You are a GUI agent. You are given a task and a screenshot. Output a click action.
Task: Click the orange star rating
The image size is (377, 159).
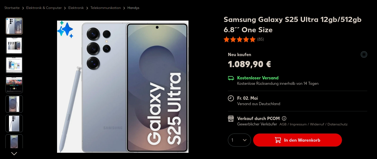pos(240,40)
